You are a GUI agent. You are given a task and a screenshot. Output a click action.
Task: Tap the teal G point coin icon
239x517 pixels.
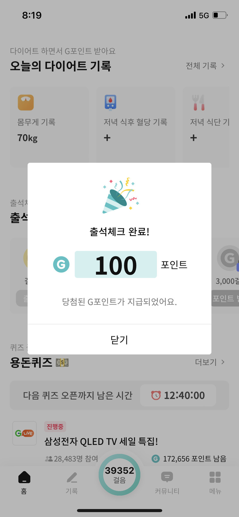pyautogui.click(x=61, y=264)
